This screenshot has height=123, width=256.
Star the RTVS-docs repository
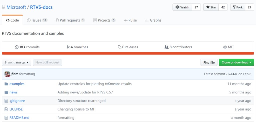click(211, 7)
